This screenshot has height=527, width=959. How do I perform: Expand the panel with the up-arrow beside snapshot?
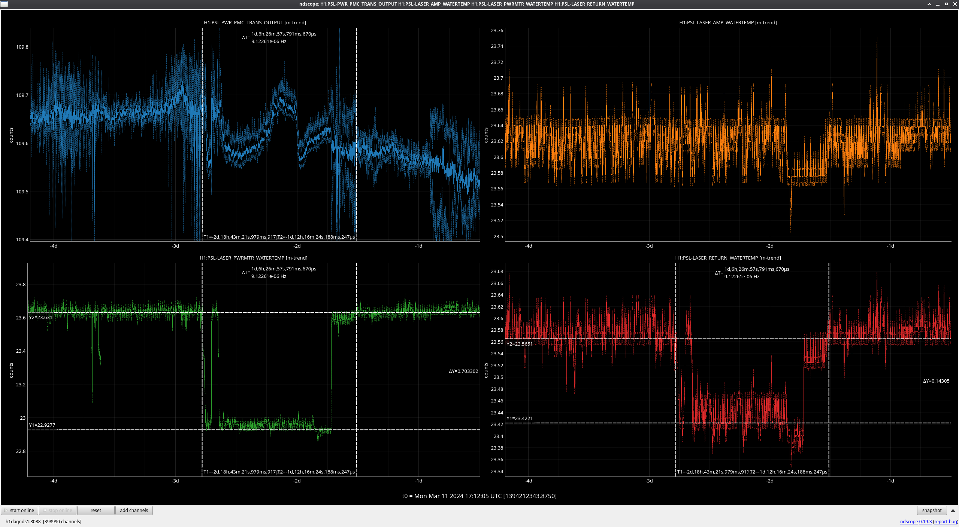point(953,511)
